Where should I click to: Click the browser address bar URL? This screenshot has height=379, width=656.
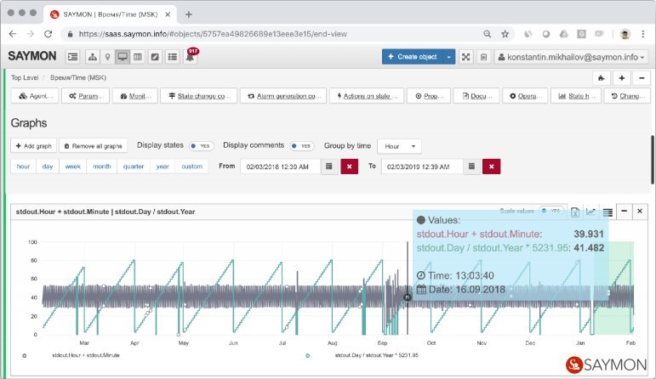point(213,34)
